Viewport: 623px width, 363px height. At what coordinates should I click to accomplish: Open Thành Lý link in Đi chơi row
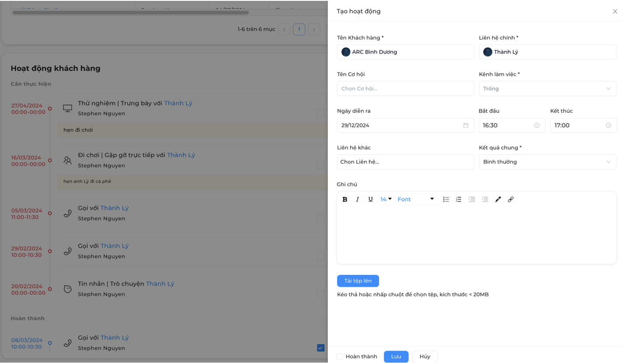pos(181,155)
